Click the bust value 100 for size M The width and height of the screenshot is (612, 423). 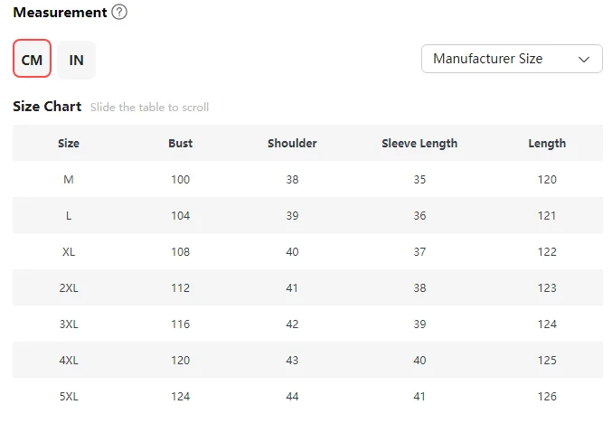click(181, 179)
